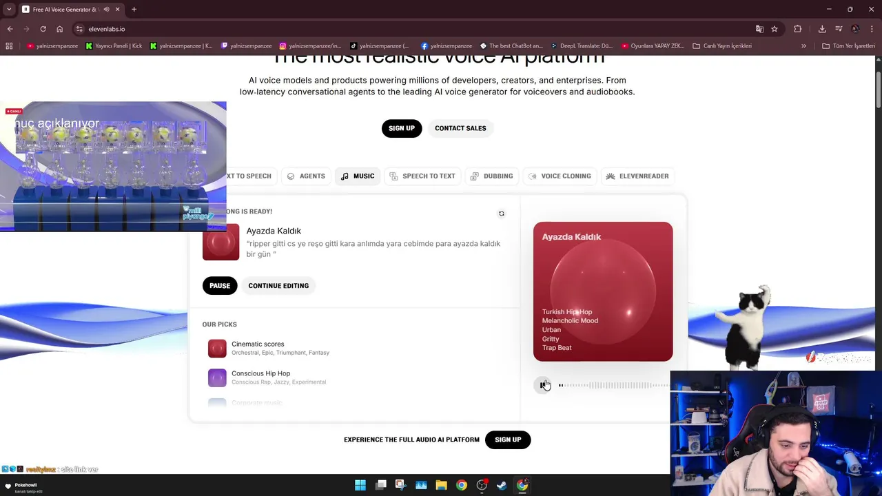Click the Ayazda Kaldık song title
The height and width of the screenshot is (496, 882).
coord(274,231)
